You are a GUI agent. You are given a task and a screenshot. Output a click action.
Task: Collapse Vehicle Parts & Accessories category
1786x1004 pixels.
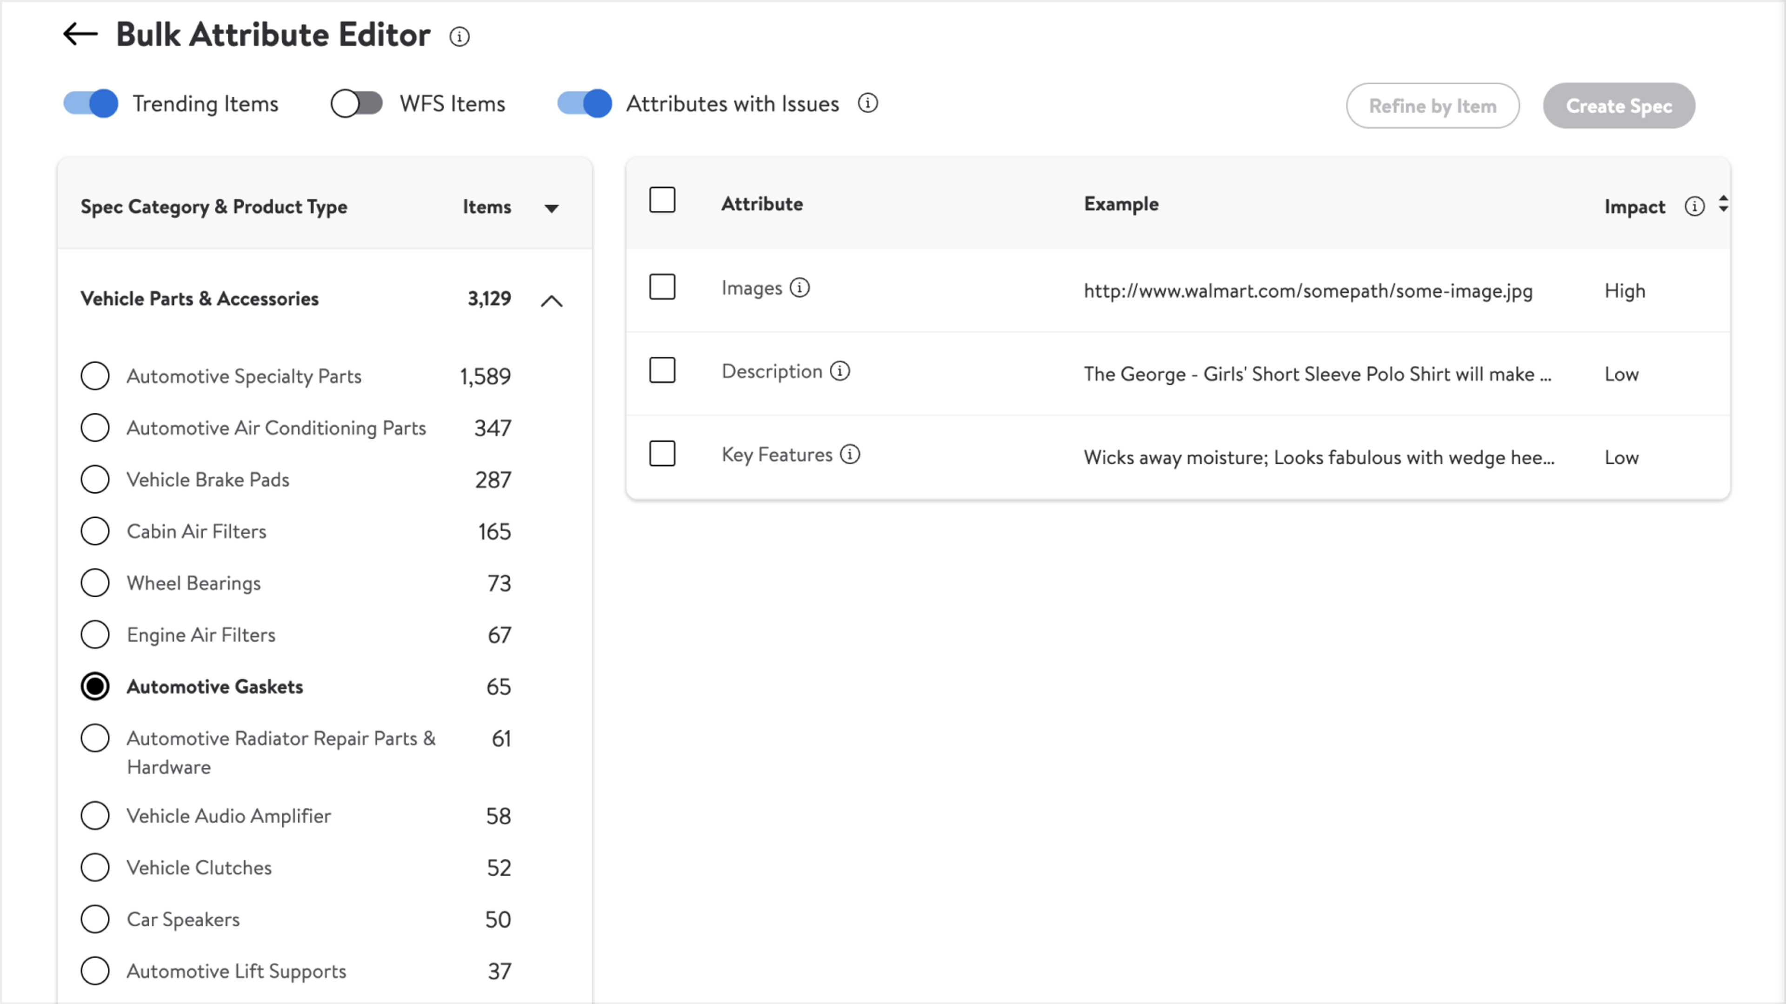pyautogui.click(x=551, y=301)
